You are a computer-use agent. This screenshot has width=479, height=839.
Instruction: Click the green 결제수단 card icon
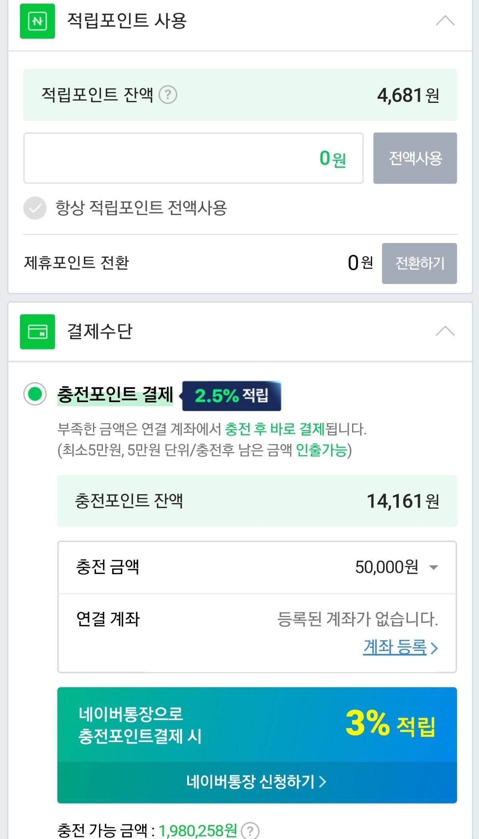[x=37, y=332]
